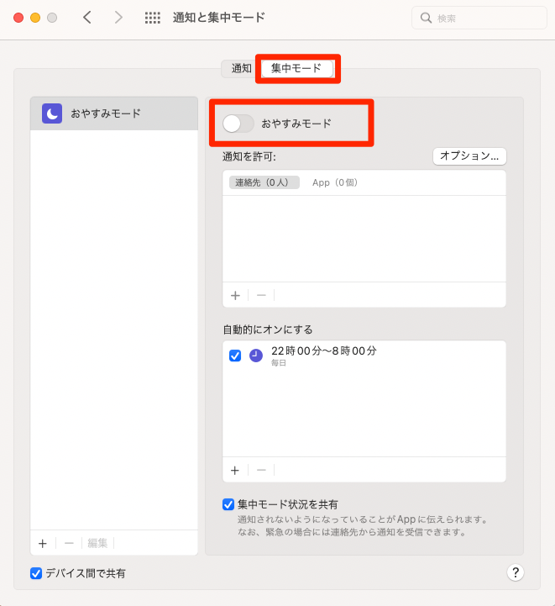Click the forward navigation arrow
Image resolution: width=555 pixels, height=606 pixels.
point(118,18)
